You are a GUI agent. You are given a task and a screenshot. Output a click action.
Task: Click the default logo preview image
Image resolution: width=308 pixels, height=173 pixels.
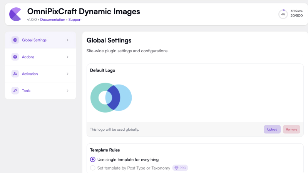coord(111,98)
